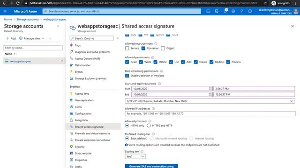300x168 pixels.
Task: Open Storage Explorer (preview)
Action: [90, 78]
